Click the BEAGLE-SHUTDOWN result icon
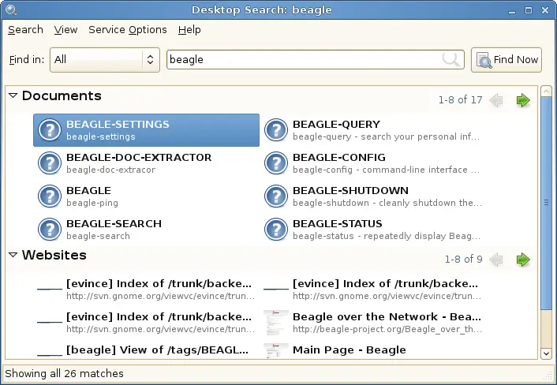 275,196
